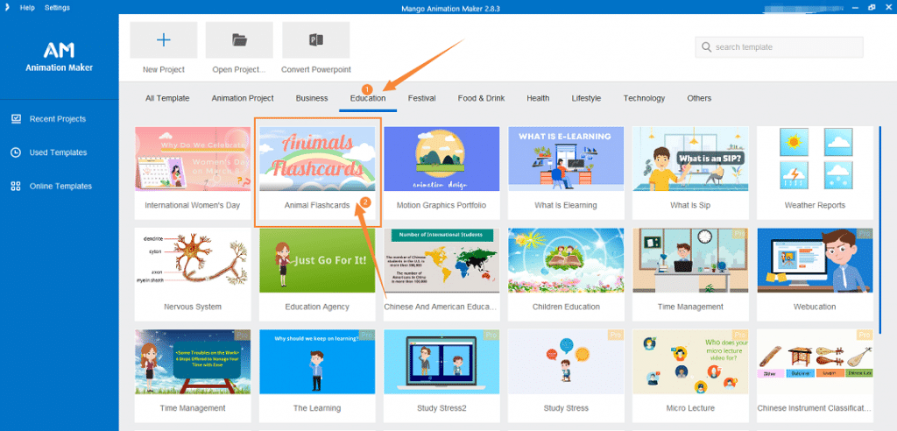Select the Online Templates grid icon
The width and height of the screenshot is (897, 431).
pos(16,186)
